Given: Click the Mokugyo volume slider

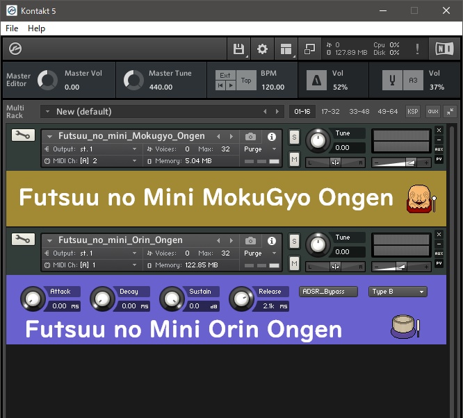Looking at the screenshot, I should 401,162.
